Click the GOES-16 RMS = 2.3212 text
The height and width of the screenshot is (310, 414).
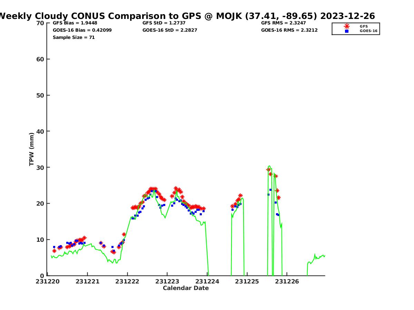289,30
